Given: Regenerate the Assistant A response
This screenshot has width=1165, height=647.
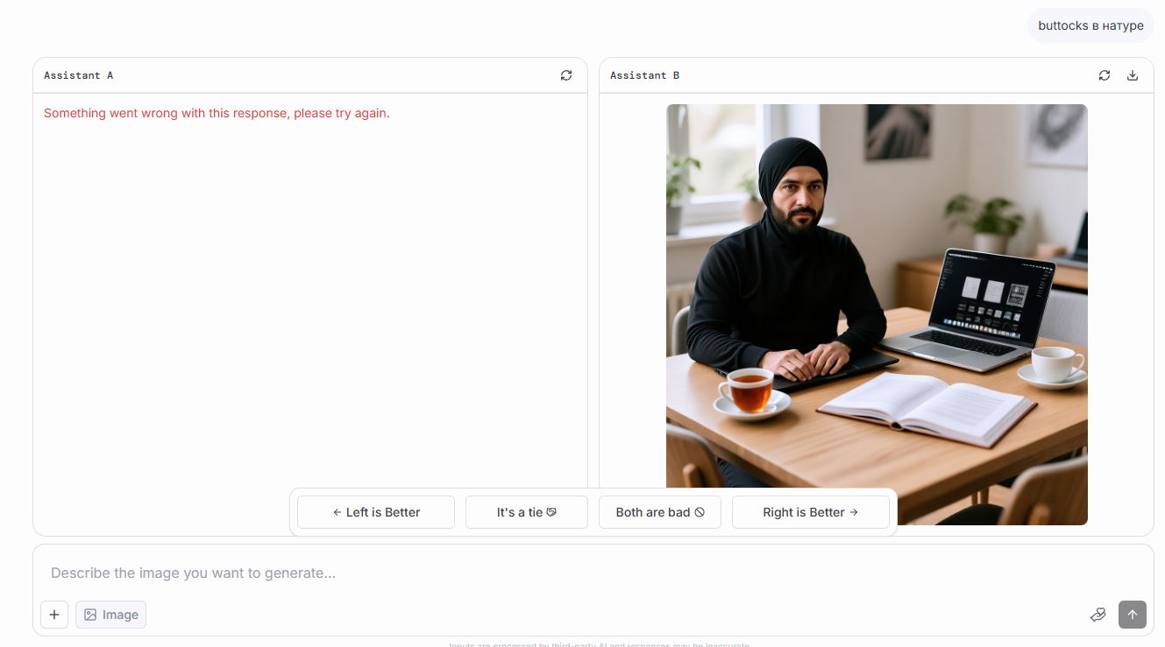Looking at the screenshot, I should (x=566, y=75).
